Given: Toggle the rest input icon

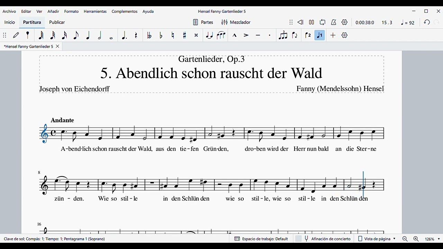Looking at the screenshot, I should [x=136, y=35].
